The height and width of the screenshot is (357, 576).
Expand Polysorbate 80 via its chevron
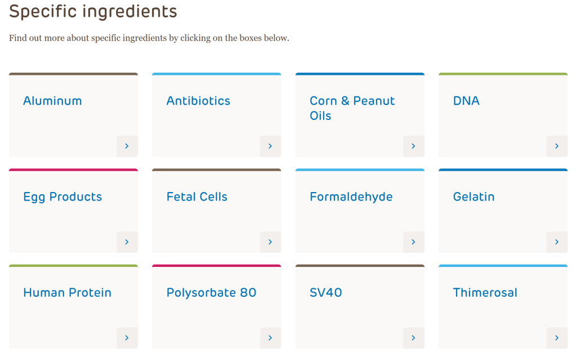click(x=270, y=337)
